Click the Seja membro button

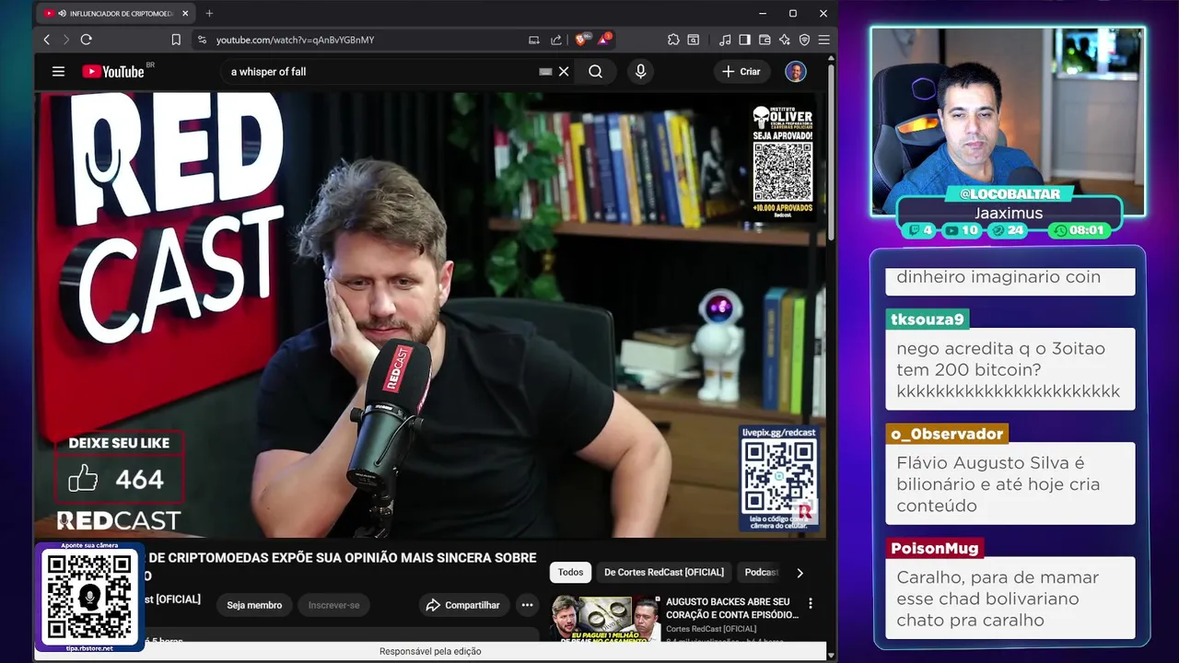click(254, 605)
